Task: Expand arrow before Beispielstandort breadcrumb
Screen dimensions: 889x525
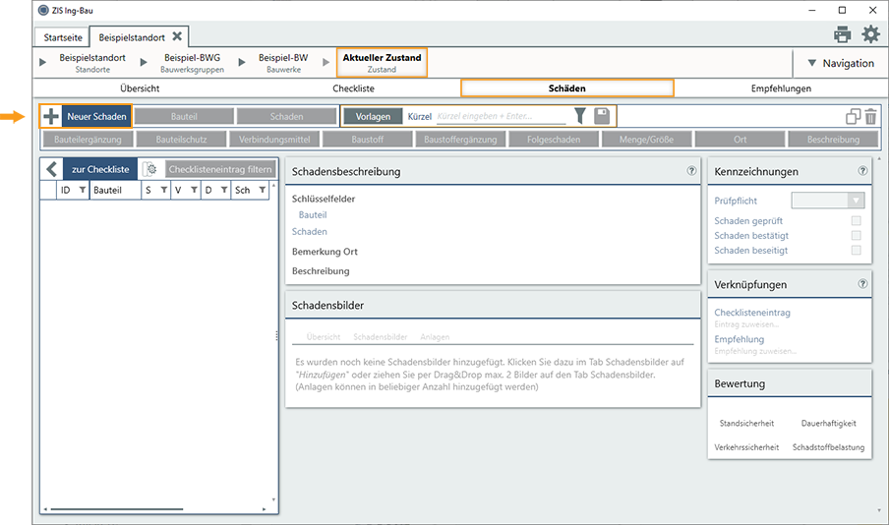Action: (42, 62)
